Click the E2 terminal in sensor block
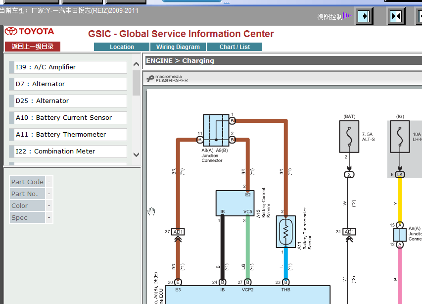Image resolution: width=422 pixels, height=304 pixels. click(248, 195)
